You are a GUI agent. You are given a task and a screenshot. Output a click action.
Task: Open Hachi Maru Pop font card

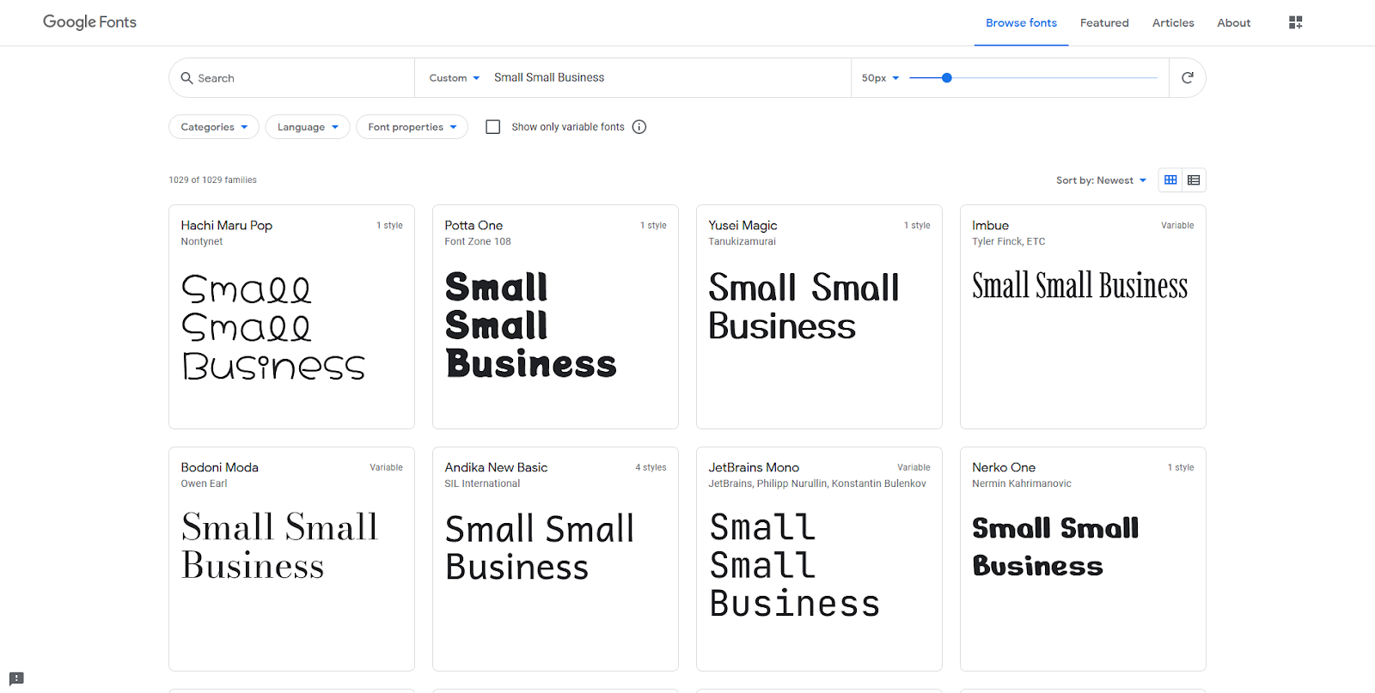click(x=291, y=317)
